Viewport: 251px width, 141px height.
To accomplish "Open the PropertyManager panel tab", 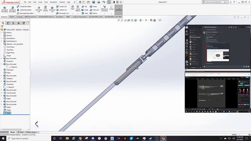I will [x=8, y=23].
